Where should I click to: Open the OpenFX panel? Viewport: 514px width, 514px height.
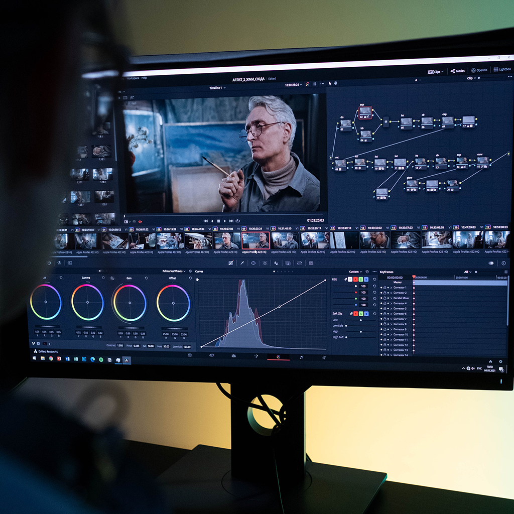pyautogui.click(x=479, y=70)
